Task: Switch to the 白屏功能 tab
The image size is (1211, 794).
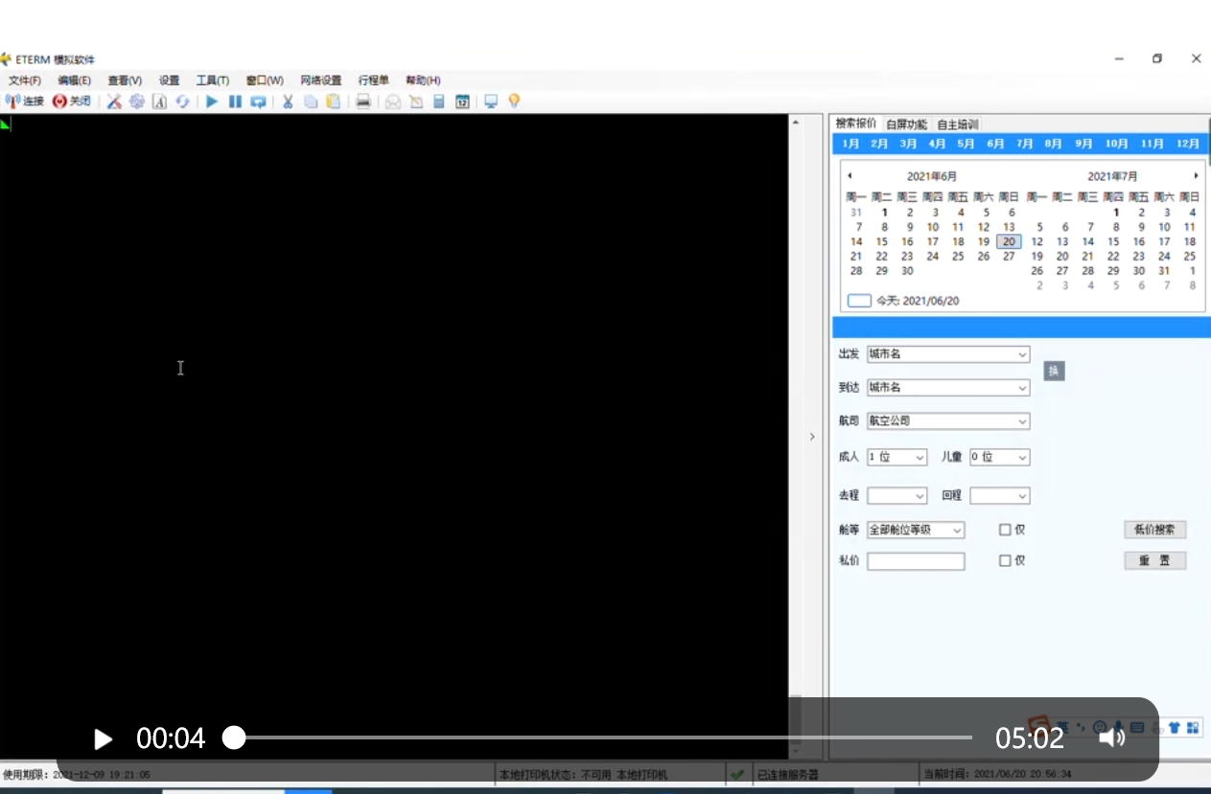Action: tap(906, 125)
